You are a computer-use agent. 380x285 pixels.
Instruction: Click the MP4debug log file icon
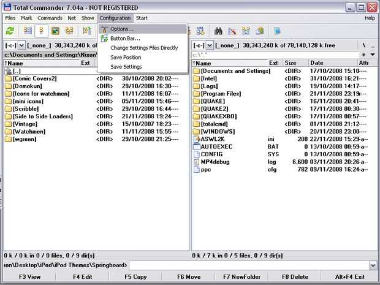197,162
